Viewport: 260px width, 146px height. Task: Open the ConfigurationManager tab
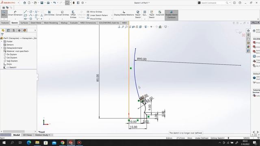pos(14,30)
